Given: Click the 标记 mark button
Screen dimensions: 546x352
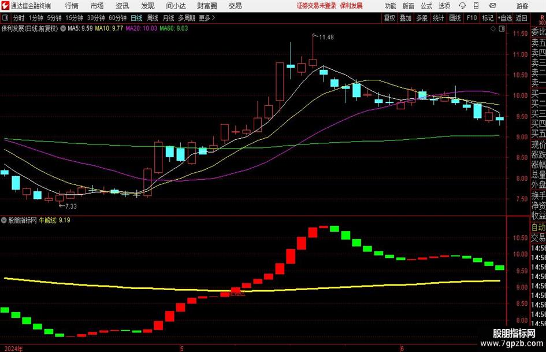Looking at the screenshot, I should (x=488, y=18).
